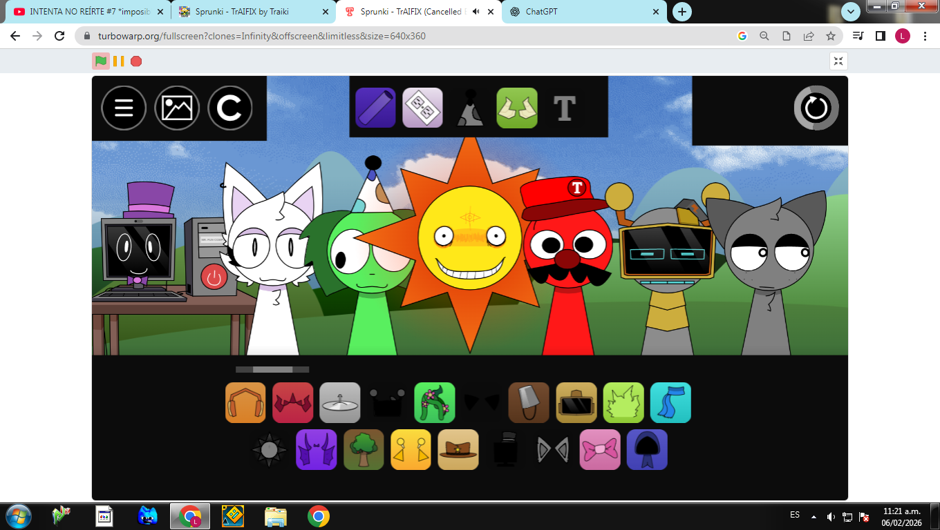
Task: Go back to the previous page
Action: [x=15, y=36]
